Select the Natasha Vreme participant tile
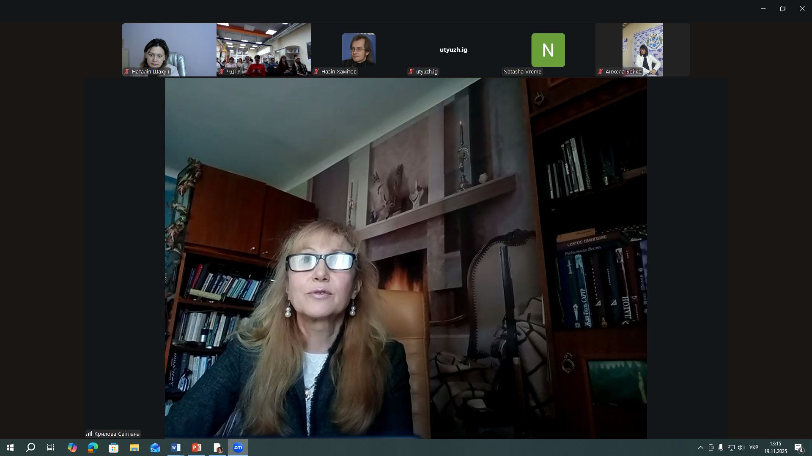Screen dimensions: 812x456 point(548,50)
